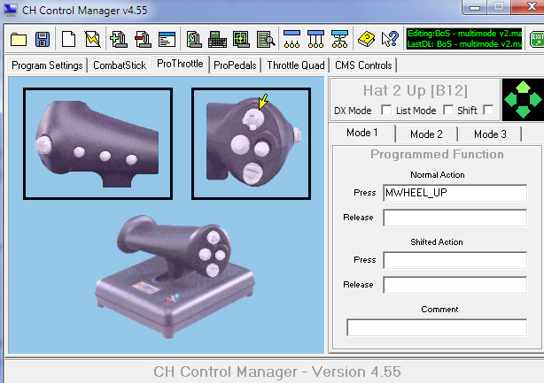The image size is (544, 383).
Task: Click the joystick test/calibrate toolbar icon
Action: point(194,39)
